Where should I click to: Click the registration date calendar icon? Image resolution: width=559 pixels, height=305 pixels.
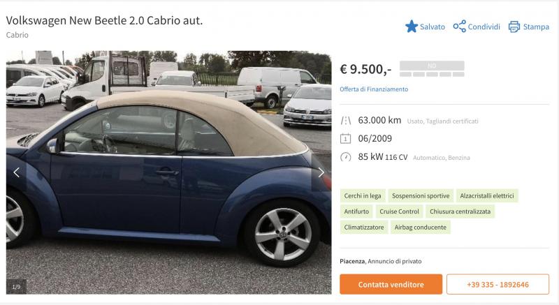[x=345, y=138]
